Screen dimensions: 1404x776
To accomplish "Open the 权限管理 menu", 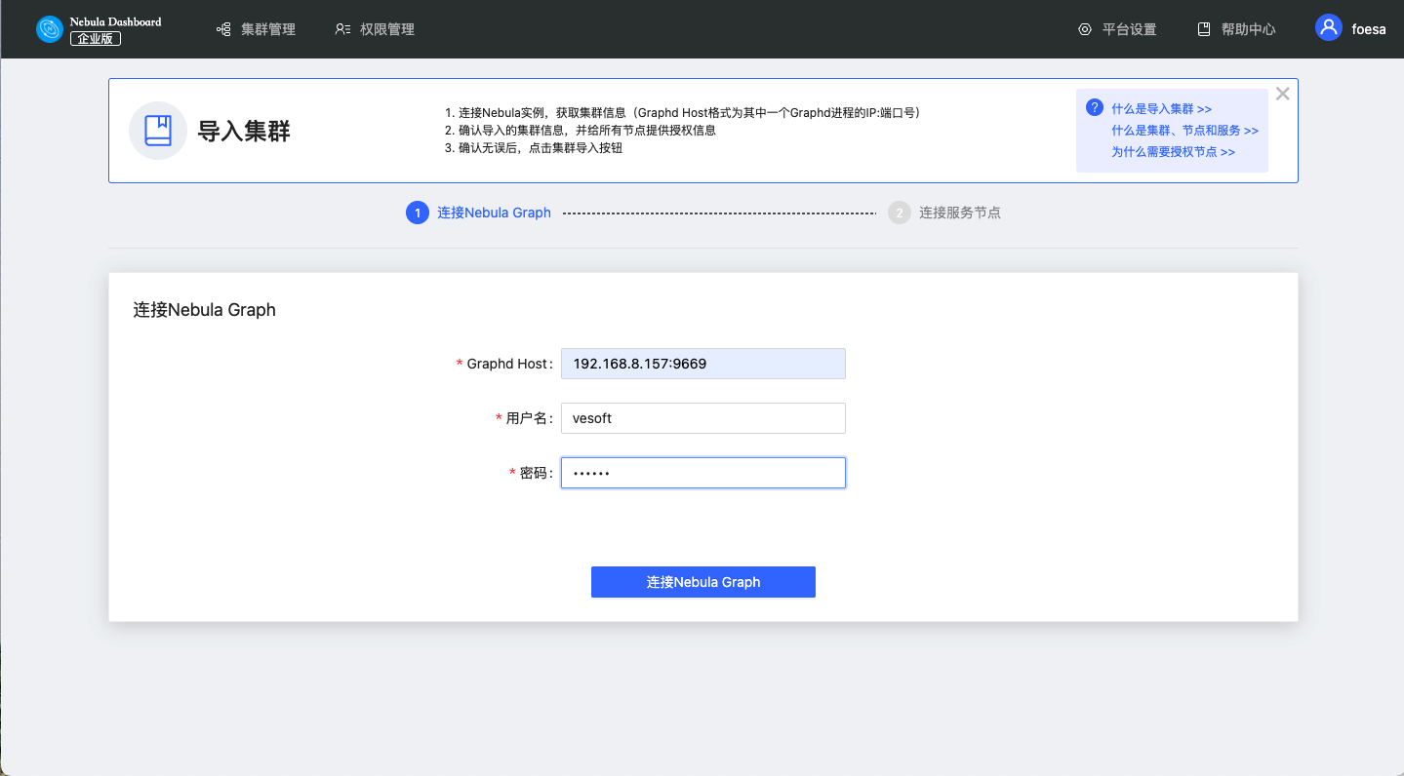I will coord(386,29).
